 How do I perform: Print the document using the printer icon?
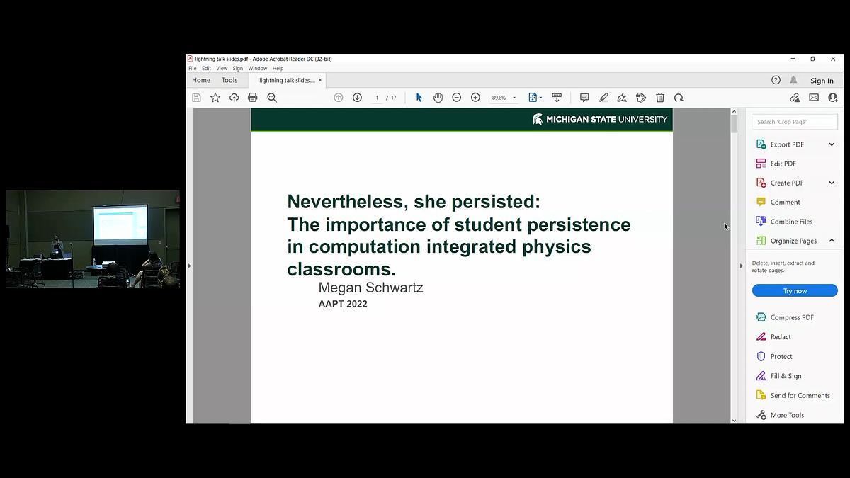click(252, 98)
